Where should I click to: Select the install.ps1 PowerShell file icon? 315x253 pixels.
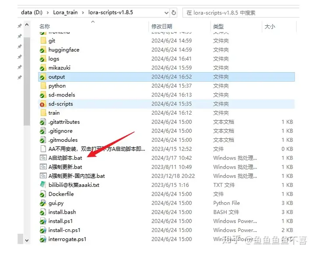coord(43,221)
